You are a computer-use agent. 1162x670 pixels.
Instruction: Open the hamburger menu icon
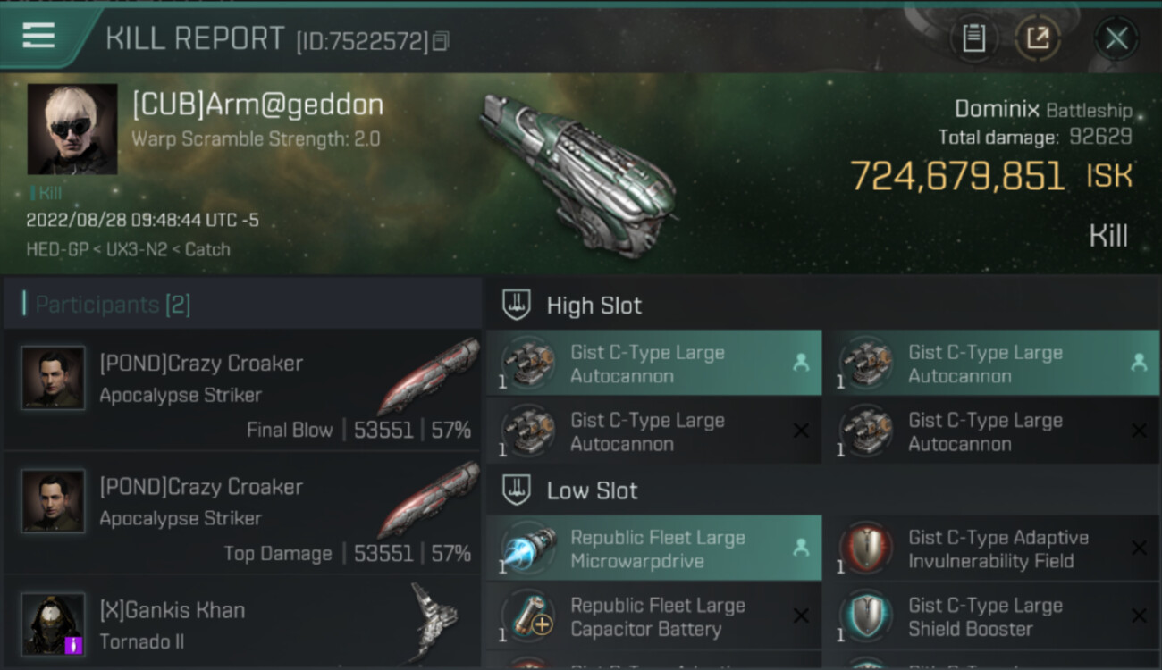coord(38,36)
